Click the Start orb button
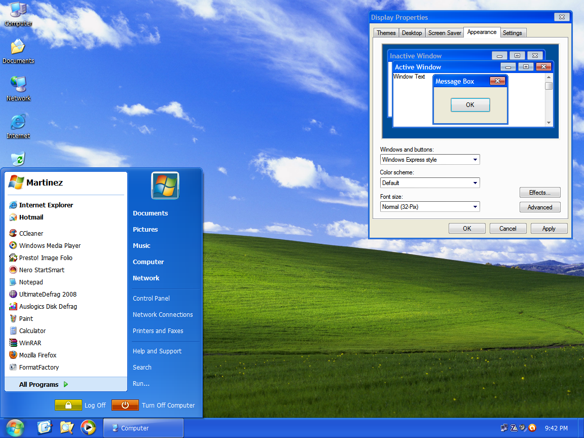The width and height of the screenshot is (584, 438). coord(15,428)
